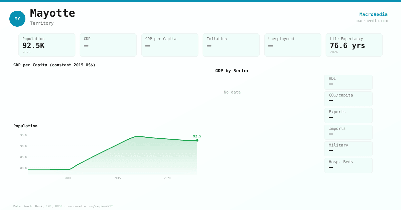Select the GDP stat card
The height and width of the screenshot is (210, 401).
point(108,45)
